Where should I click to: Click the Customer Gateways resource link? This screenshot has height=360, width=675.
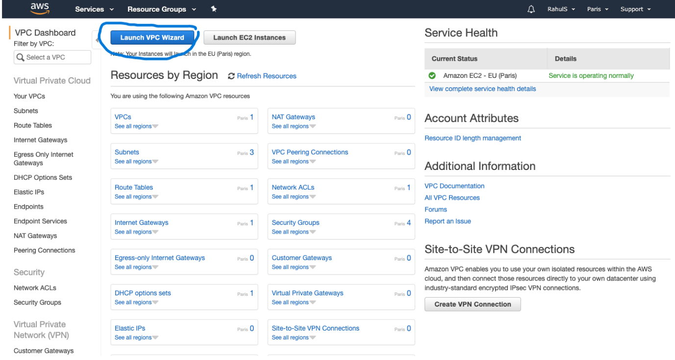[302, 258]
